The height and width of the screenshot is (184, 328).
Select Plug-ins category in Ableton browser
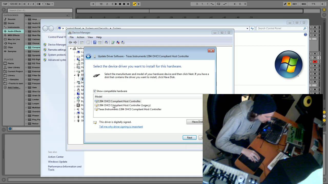[12, 43]
